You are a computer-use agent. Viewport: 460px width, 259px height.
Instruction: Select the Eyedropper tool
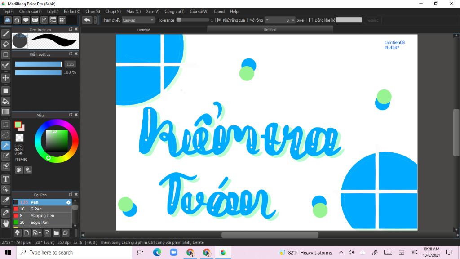(5, 213)
